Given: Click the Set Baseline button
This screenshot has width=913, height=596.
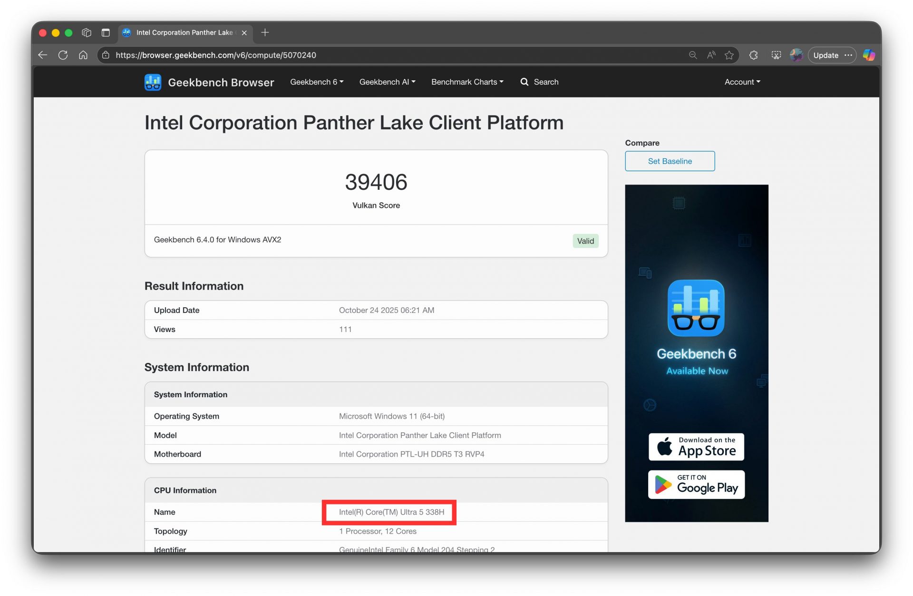Looking at the screenshot, I should tap(670, 161).
